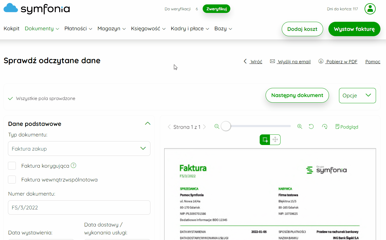Open the user profile avatar icon
Viewport: 386px width, 240px height.
[x=370, y=9]
